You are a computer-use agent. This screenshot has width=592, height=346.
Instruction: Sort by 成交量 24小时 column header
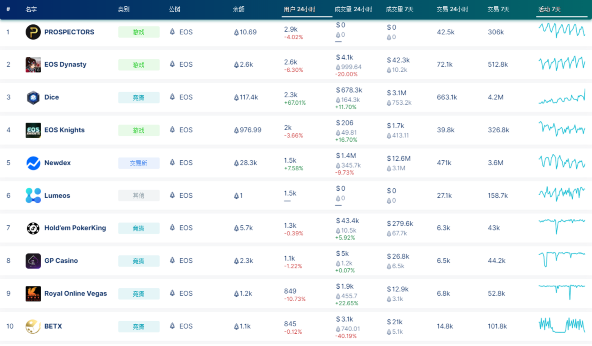click(353, 9)
